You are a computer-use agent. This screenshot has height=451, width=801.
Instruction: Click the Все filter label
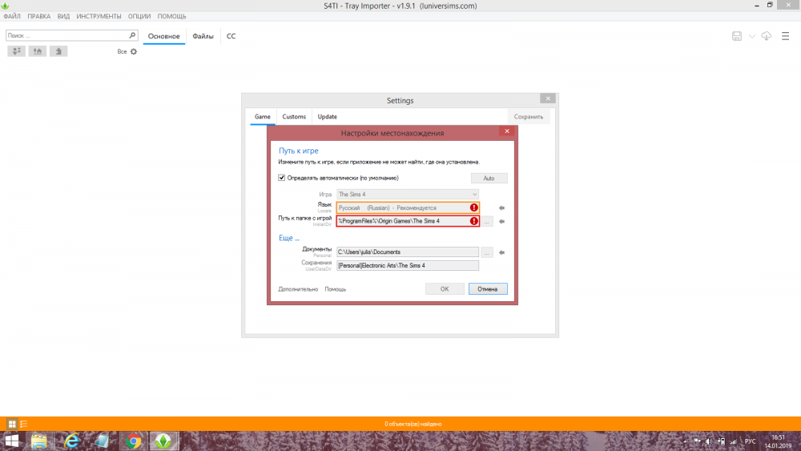(x=122, y=51)
